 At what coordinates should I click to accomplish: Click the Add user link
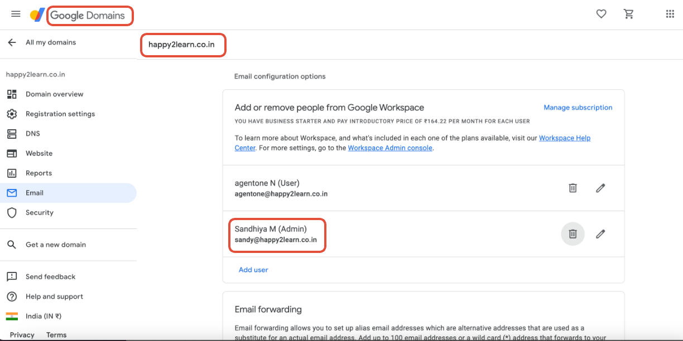tap(253, 270)
